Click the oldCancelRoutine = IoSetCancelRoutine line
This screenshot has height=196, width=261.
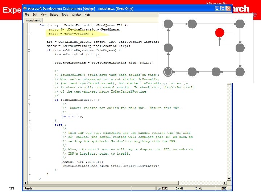[103, 63]
